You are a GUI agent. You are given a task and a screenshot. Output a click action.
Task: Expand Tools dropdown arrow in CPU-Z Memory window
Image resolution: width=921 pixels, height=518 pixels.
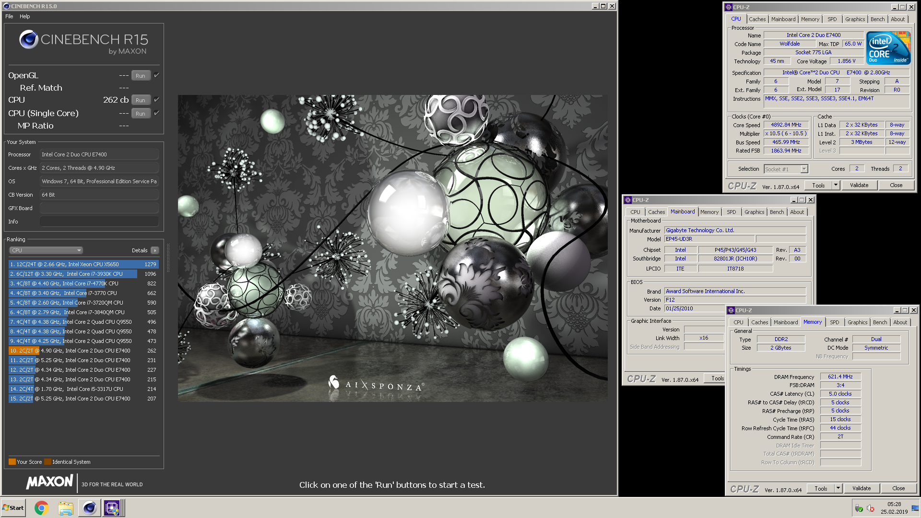coord(838,488)
